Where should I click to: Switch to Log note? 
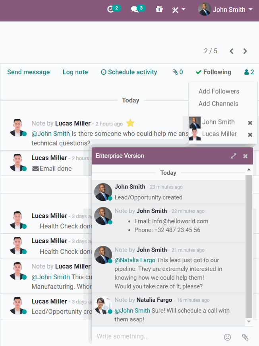click(75, 72)
